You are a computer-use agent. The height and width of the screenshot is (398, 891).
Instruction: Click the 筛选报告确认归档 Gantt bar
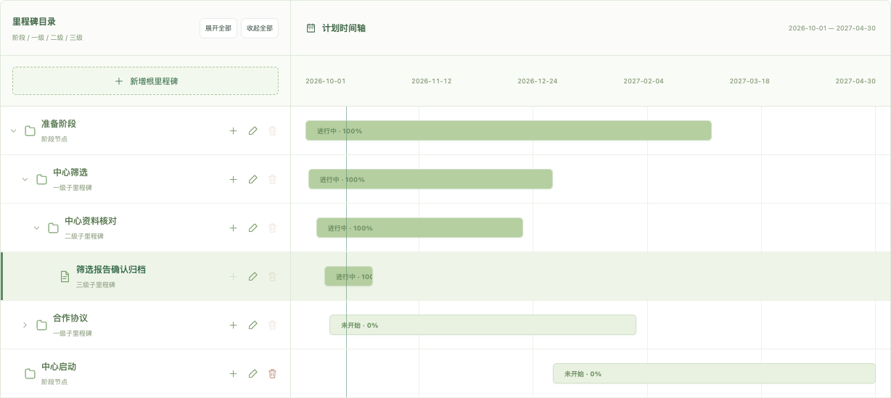348,277
